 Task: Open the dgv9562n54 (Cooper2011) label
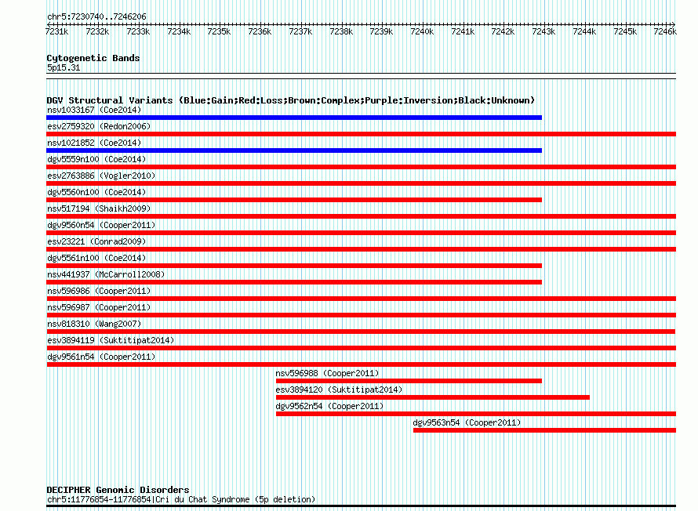click(329, 406)
